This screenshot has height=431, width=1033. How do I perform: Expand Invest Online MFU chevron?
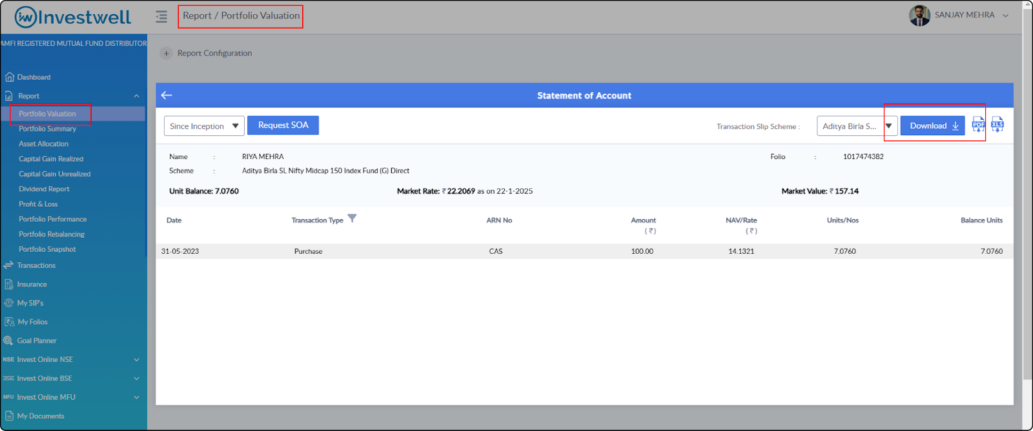pos(136,397)
